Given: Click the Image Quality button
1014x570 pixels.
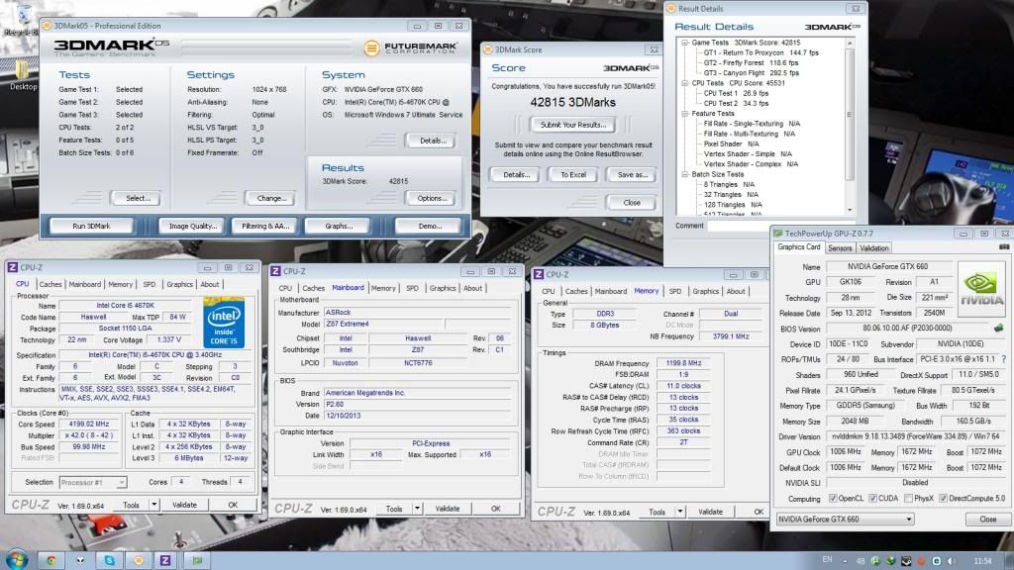Looking at the screenshot, I should click(x=192, y=227).
